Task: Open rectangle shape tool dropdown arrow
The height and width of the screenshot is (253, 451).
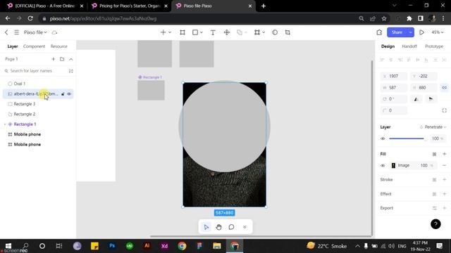Action: coord(202,32)
